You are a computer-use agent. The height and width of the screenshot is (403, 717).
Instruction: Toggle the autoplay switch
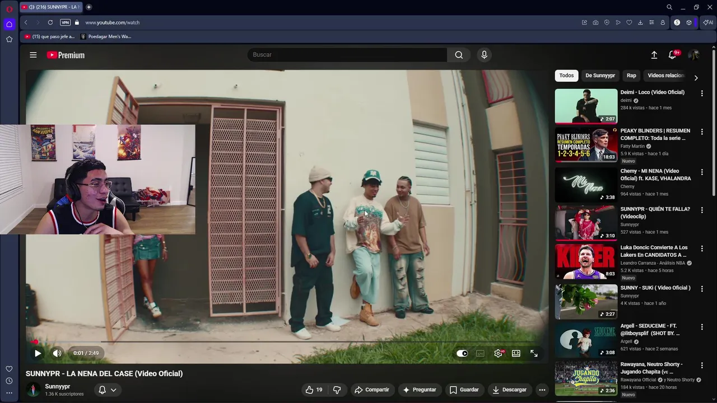click(462, 353)
